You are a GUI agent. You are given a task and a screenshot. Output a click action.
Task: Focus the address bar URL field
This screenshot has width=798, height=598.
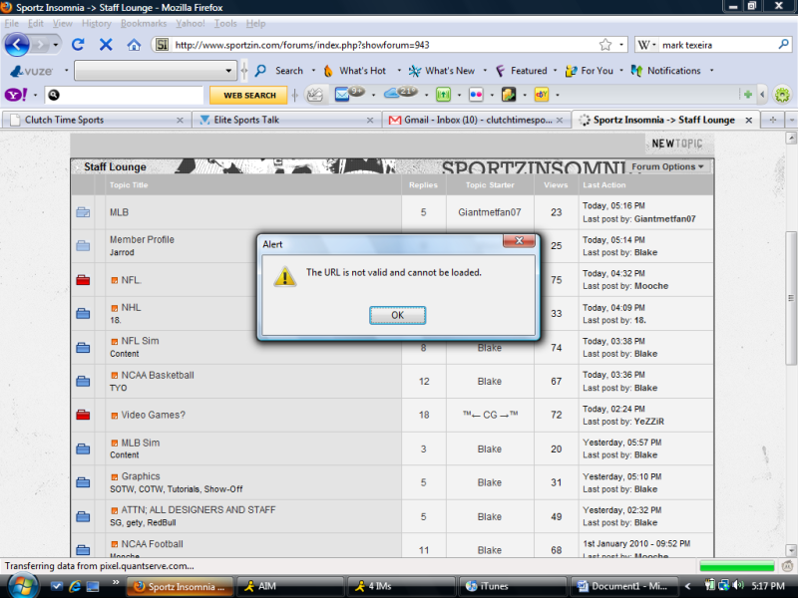[385, 45]
